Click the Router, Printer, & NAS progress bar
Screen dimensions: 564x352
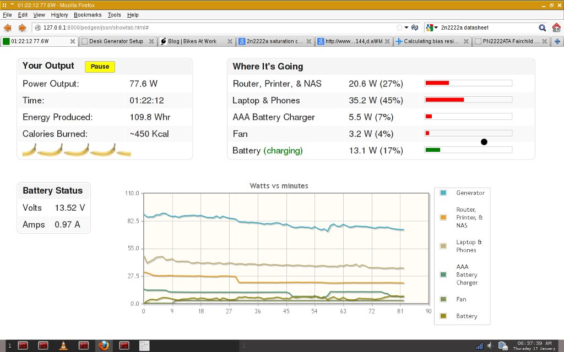click(x=468, y=83)
